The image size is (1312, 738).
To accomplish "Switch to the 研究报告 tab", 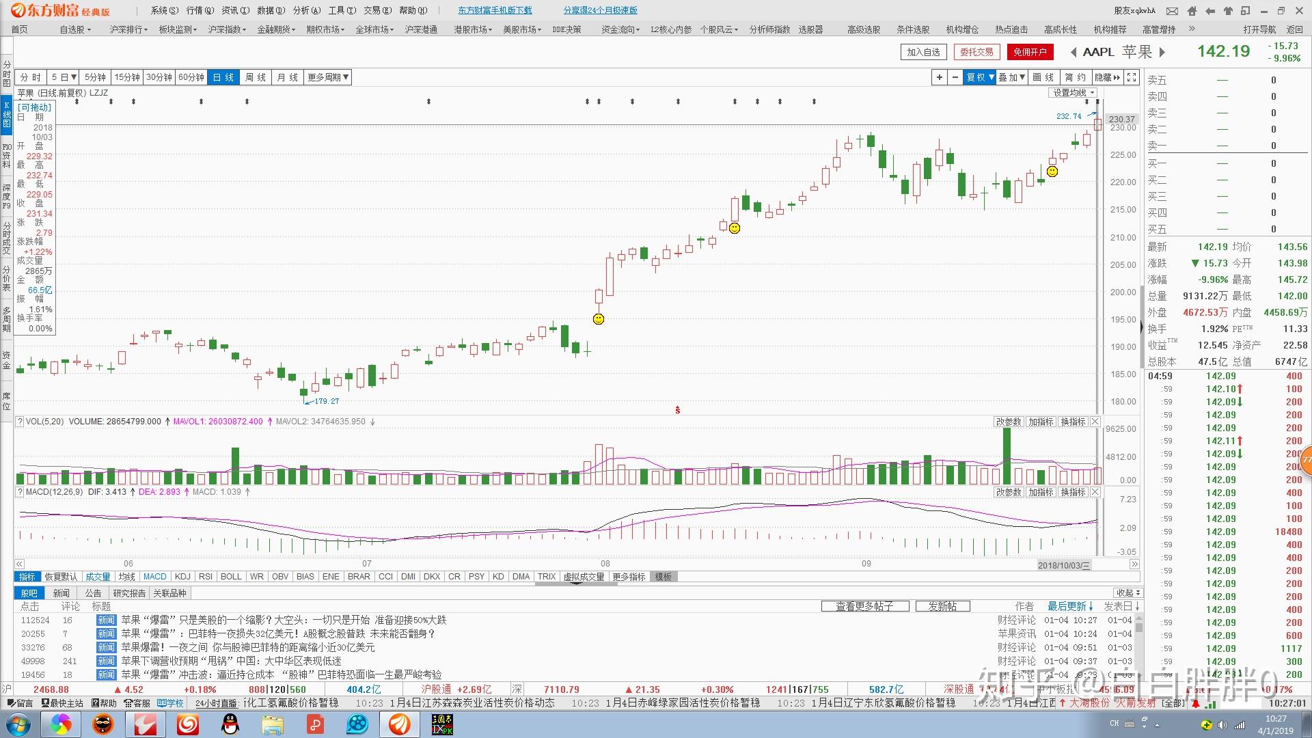I will coord(129,593).
